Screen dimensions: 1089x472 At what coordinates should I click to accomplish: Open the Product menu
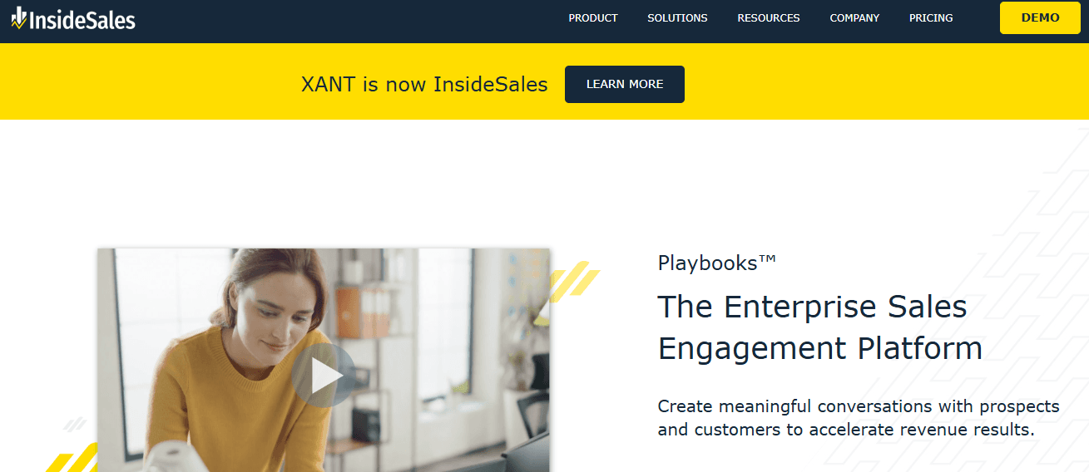tap(593, 17)
